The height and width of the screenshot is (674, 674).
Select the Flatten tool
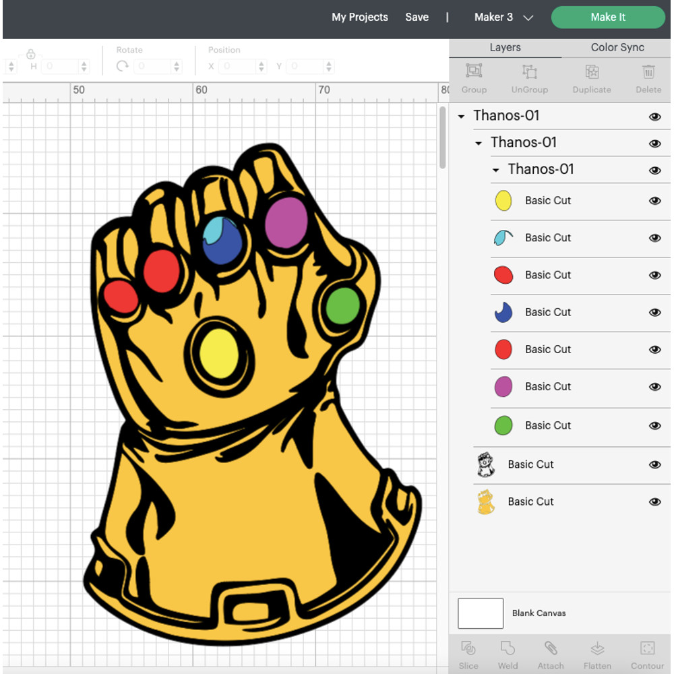click(596, 654)
